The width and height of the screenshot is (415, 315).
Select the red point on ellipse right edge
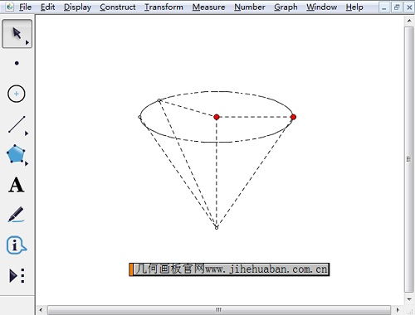pyautogui.click(x=293, y=117)
